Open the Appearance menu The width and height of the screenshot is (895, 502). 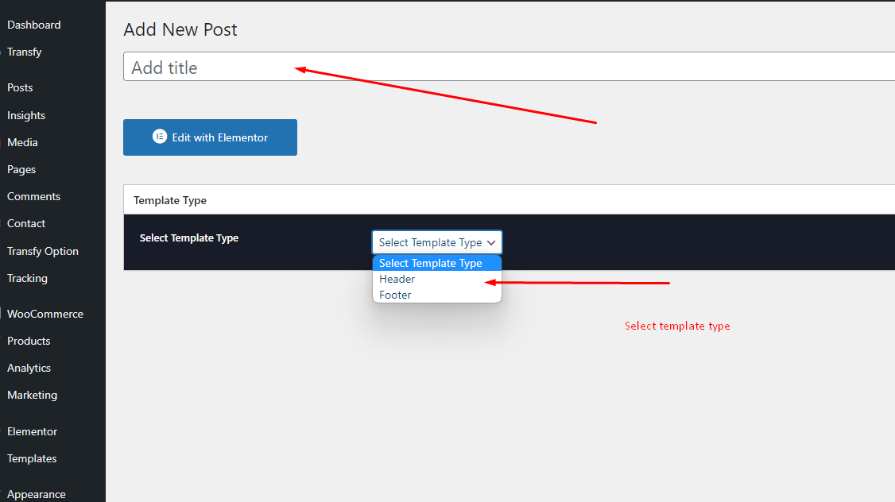click(x=37, y=493)
